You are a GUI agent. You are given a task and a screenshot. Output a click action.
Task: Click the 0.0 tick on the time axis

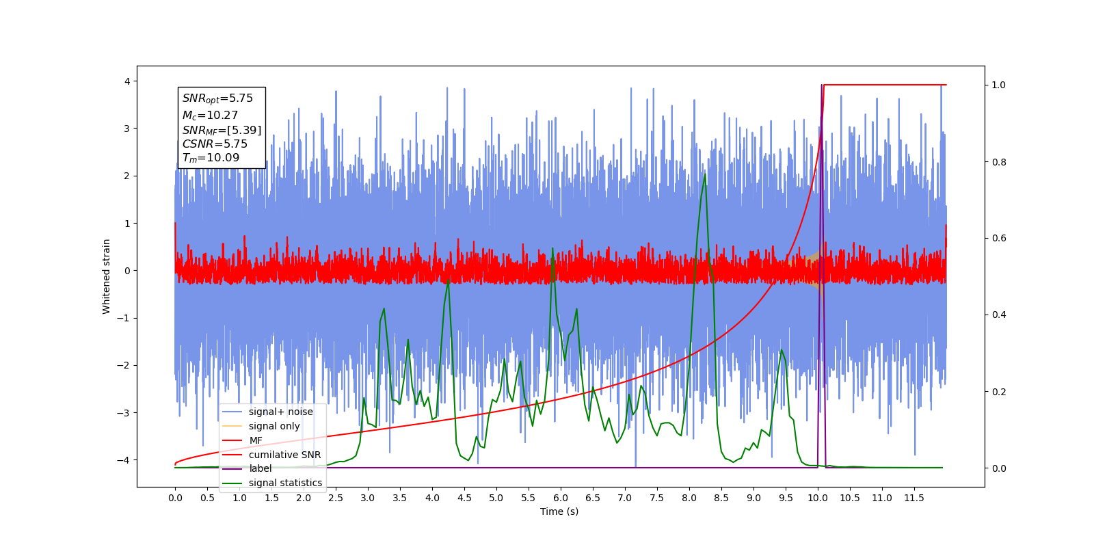175,498
